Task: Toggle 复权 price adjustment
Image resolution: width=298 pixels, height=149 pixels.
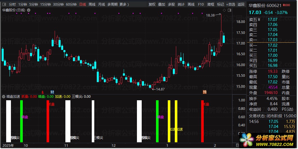Action: [x=152, y=4]
